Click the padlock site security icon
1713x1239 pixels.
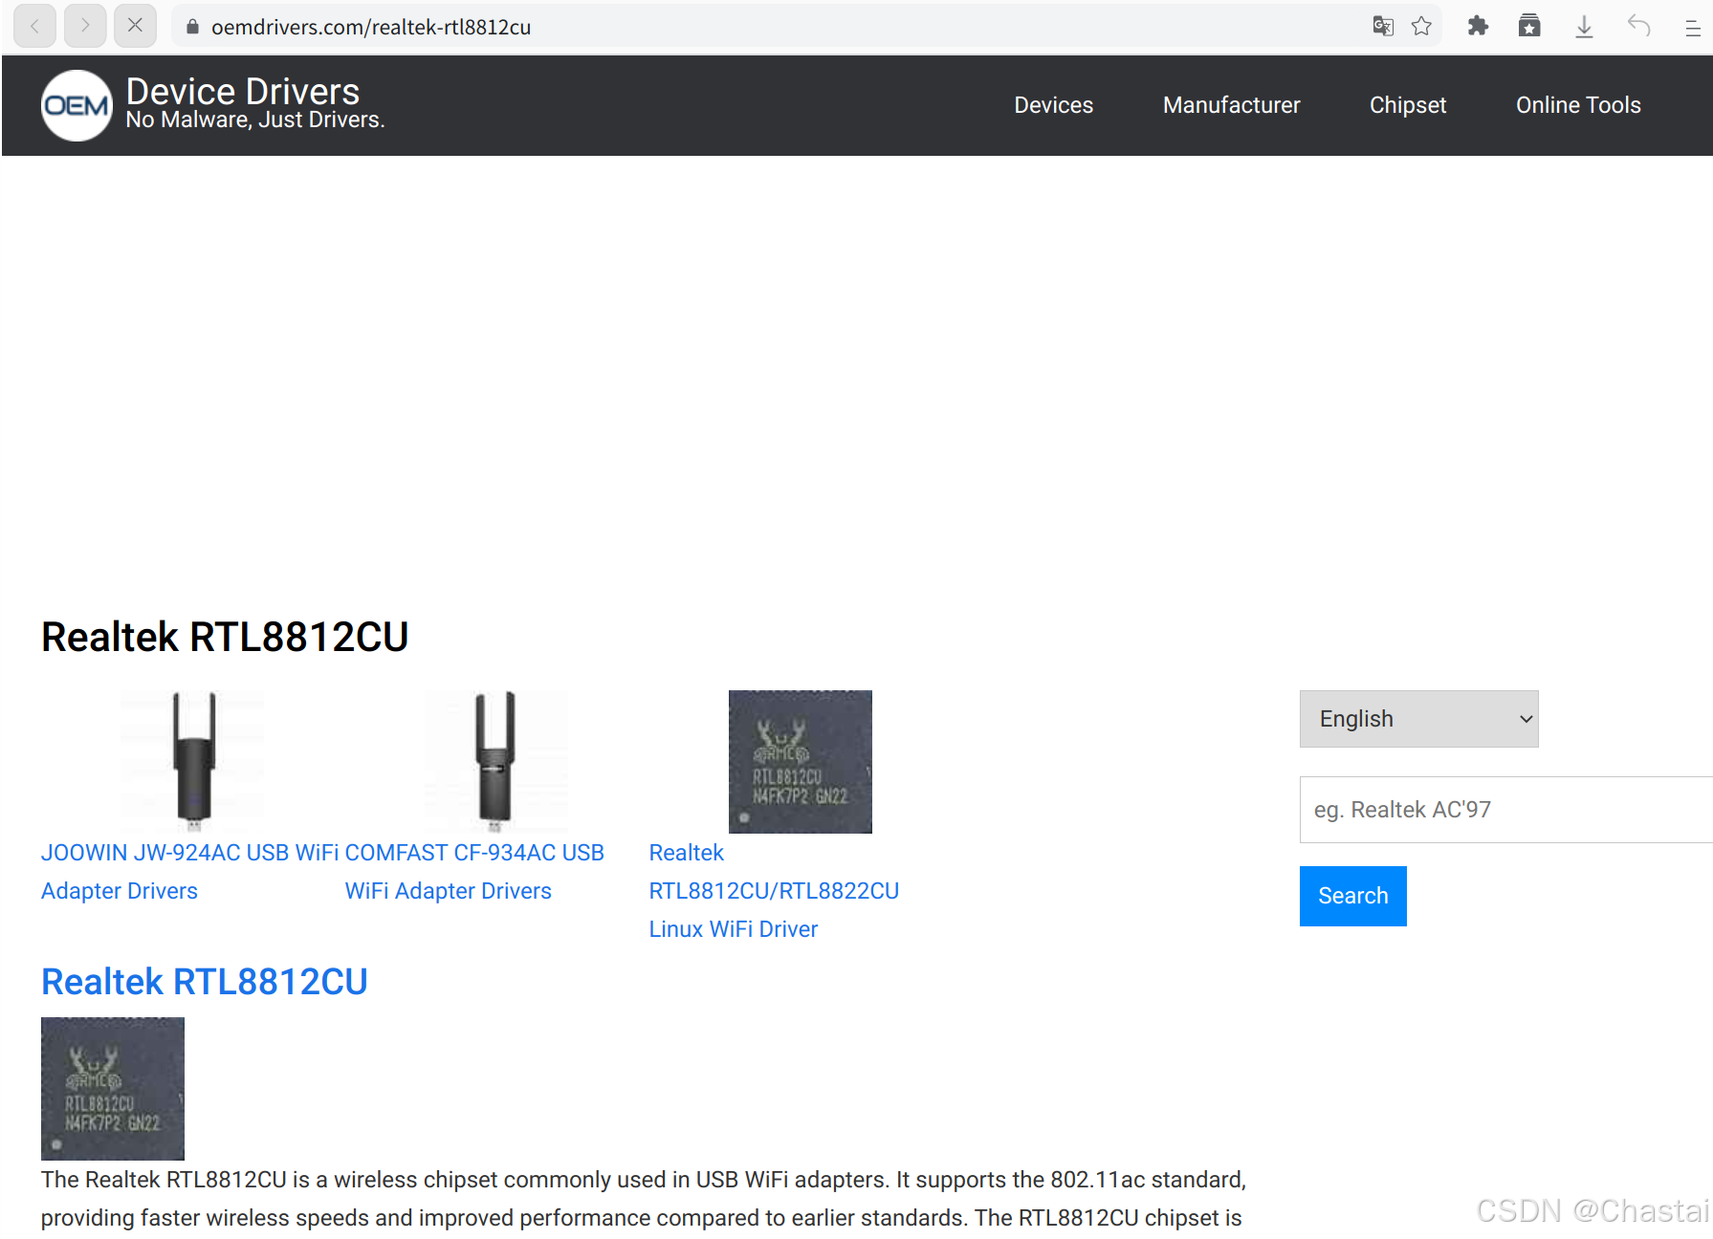click(192, 27)
